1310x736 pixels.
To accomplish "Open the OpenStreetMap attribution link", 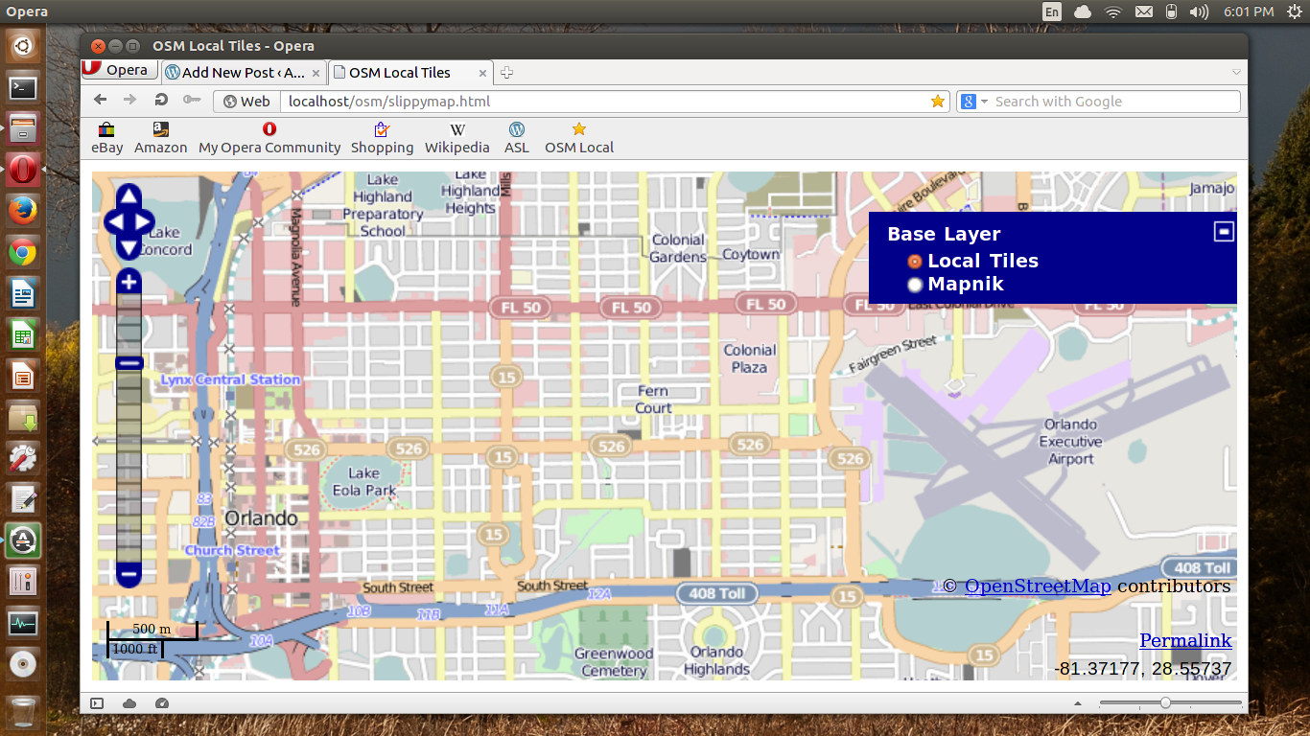I will (1038, 586).
